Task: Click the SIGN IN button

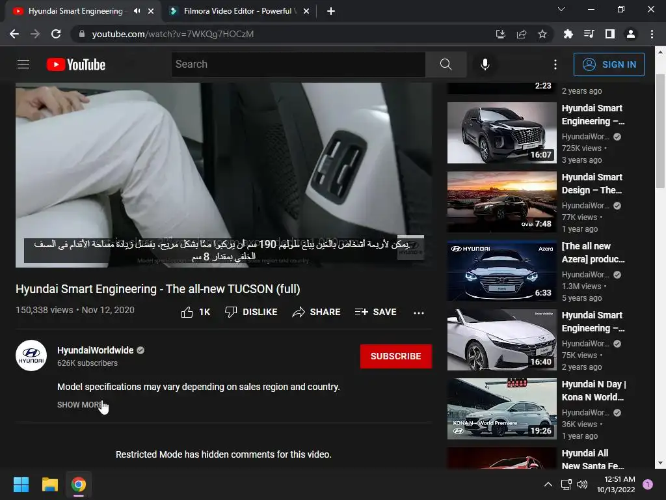Action: pyautogui.click(x=609, y=64)
